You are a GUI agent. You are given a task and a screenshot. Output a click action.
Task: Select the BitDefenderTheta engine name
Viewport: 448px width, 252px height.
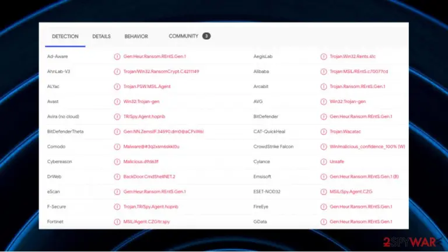65,132
